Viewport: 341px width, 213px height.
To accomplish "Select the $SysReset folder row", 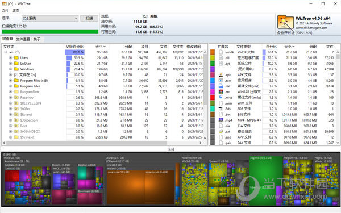I will 103,137.
